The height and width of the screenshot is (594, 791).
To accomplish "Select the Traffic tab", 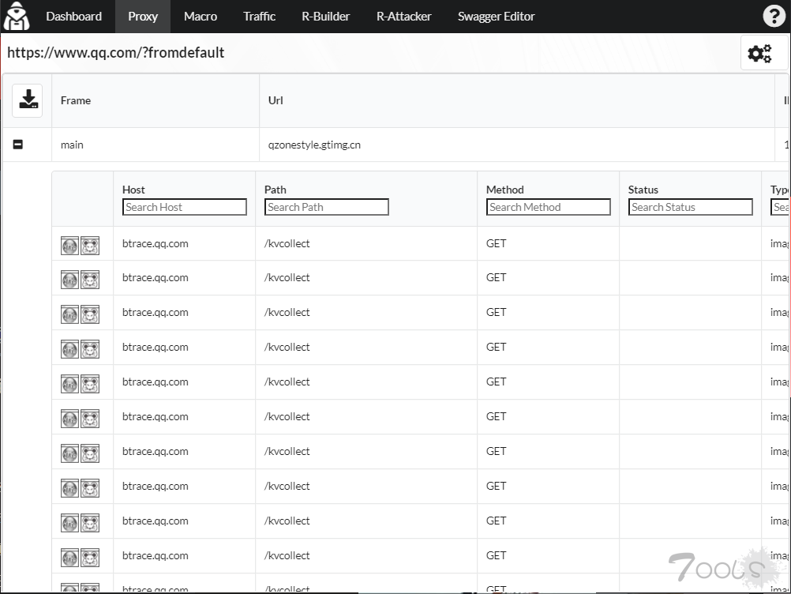I will [x=259, y=17].
